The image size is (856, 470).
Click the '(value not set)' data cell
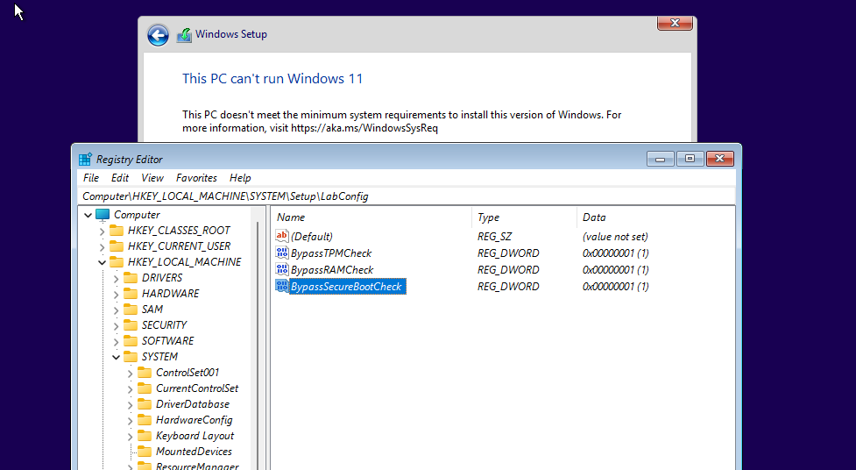pyautogui.click(x=615, y=236)
